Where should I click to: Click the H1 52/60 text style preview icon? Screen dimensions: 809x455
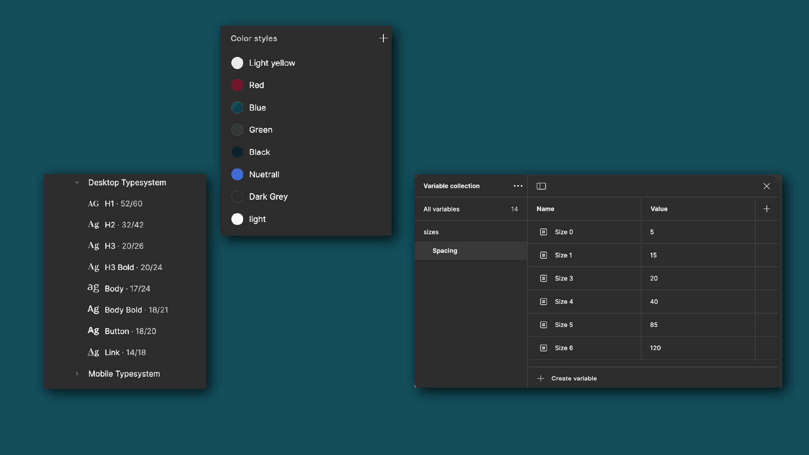(93, 204)
